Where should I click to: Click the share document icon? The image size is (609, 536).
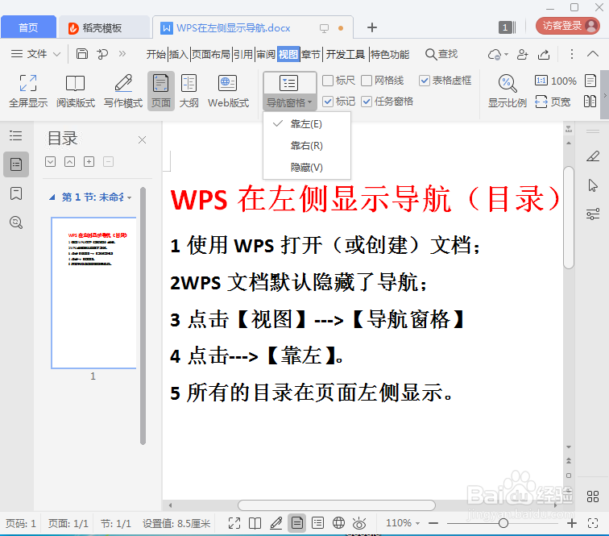point(544,55)
